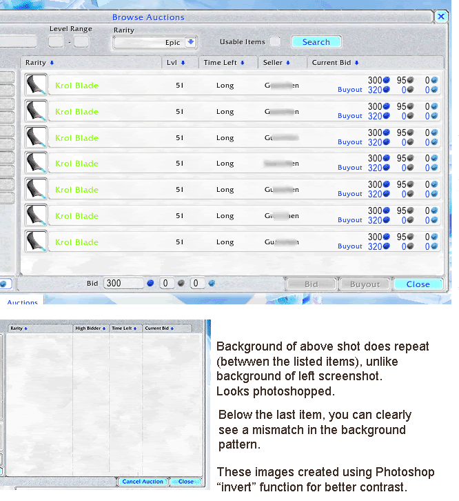
Task: Click the Cancel Auction button
Action: click(143, 482)
